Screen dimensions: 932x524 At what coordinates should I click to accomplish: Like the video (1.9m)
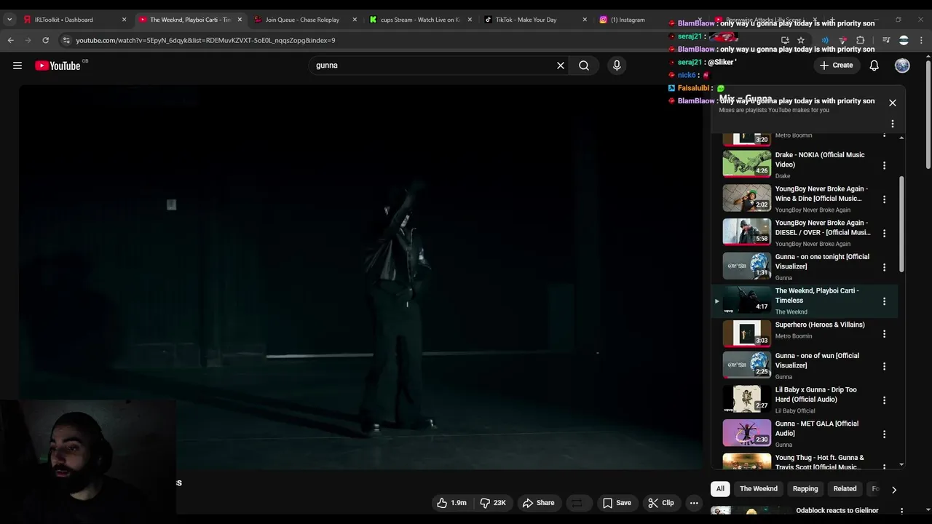tap(452, 503)
